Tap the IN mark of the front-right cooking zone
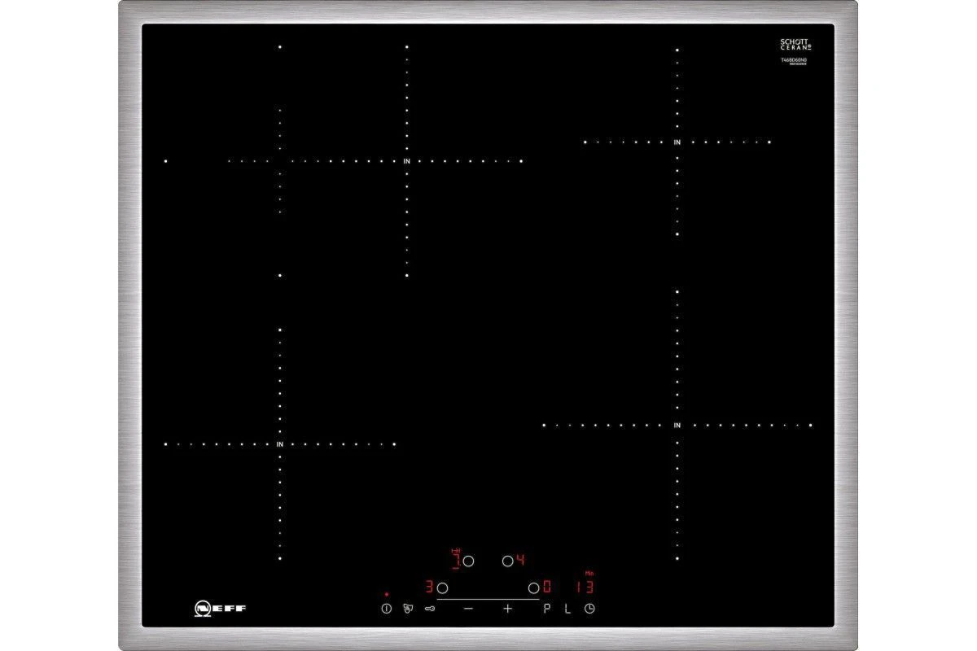 [x=677, y=425]
